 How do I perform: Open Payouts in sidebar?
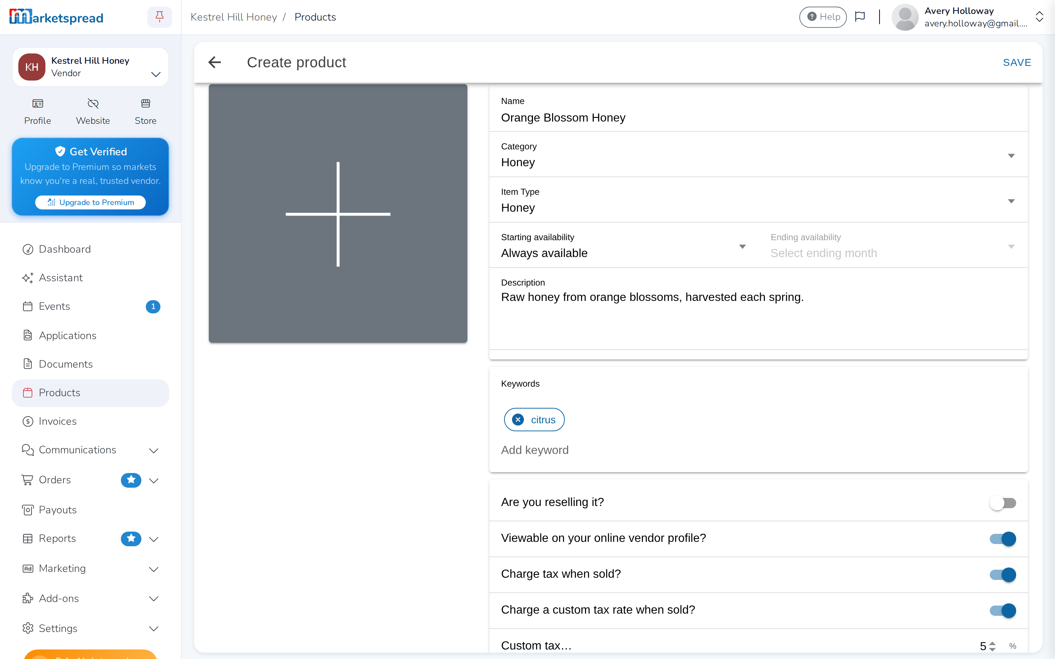click(x=90, y=510)
